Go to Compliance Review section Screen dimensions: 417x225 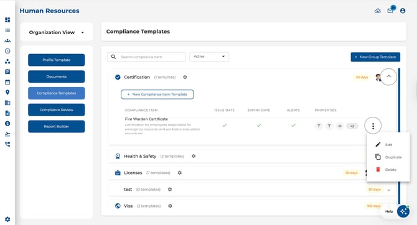(x=57, y=110)
